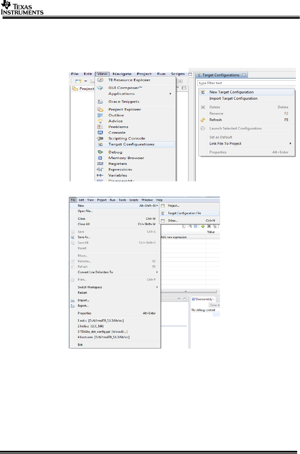Switch to the Target Configurations tab

click(221, 75)
